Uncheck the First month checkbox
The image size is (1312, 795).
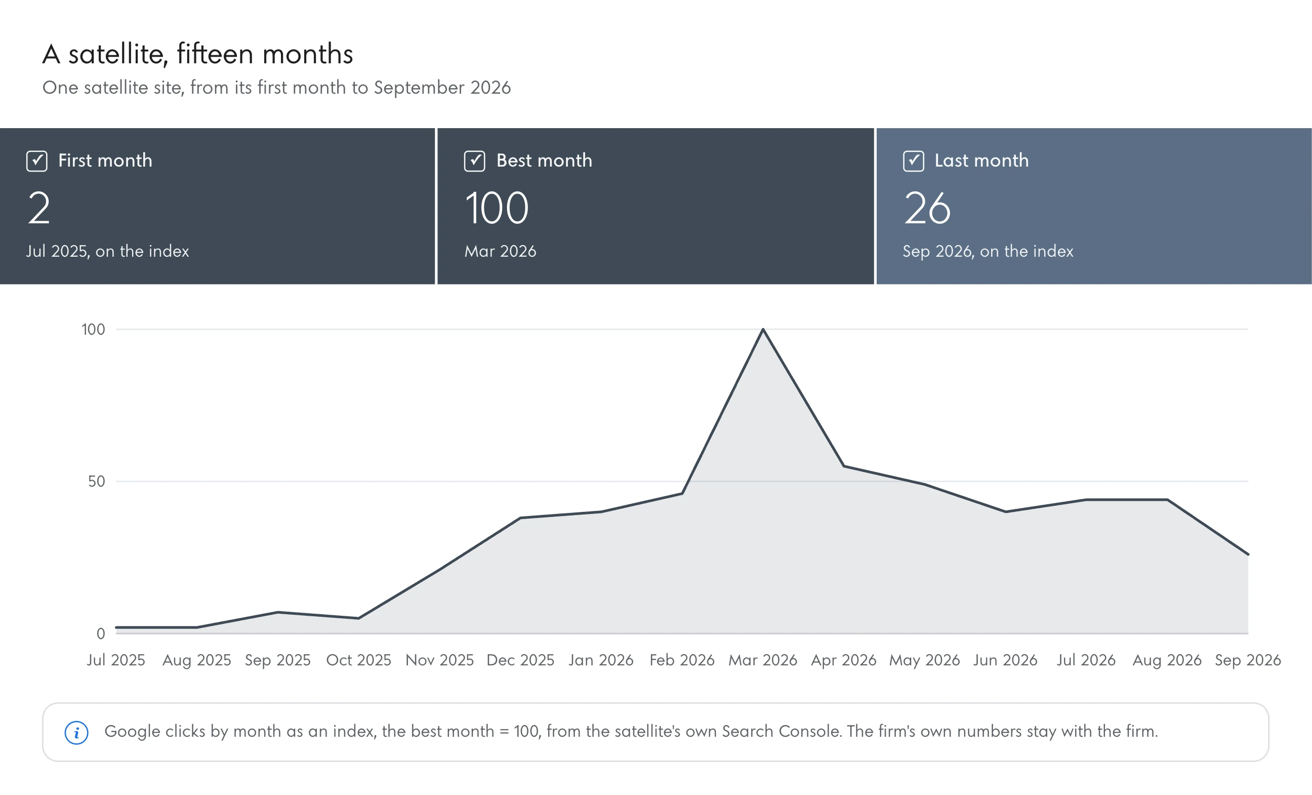[x=37, y=161]
